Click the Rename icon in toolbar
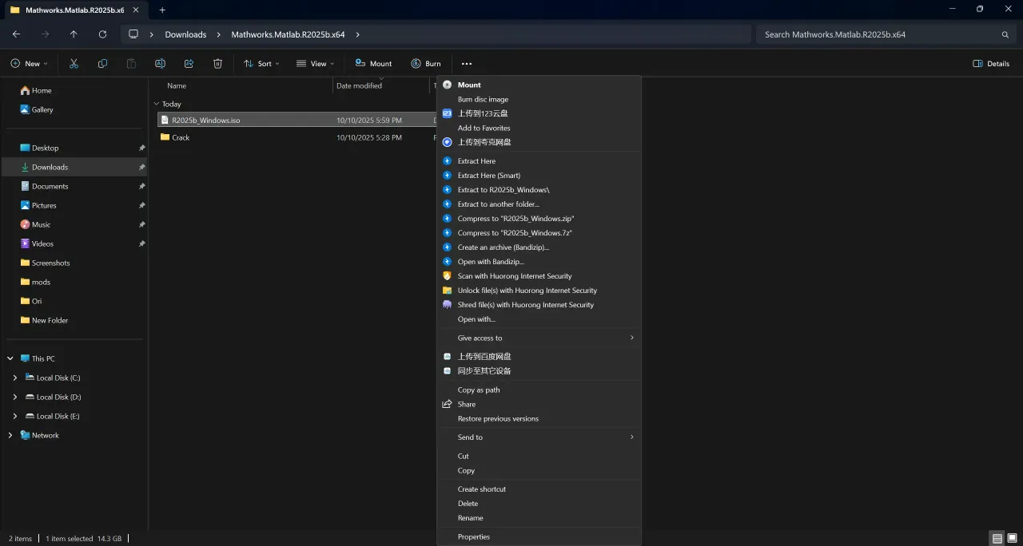 tap(160, 64)
